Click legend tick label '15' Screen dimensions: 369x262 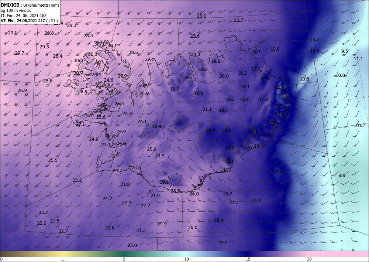tap(248, 259)
